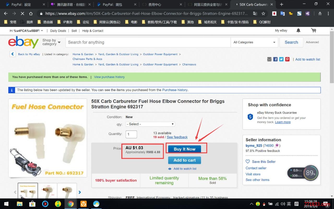Open the View purchase history link

pyautogui.click(x=109, y=77)
